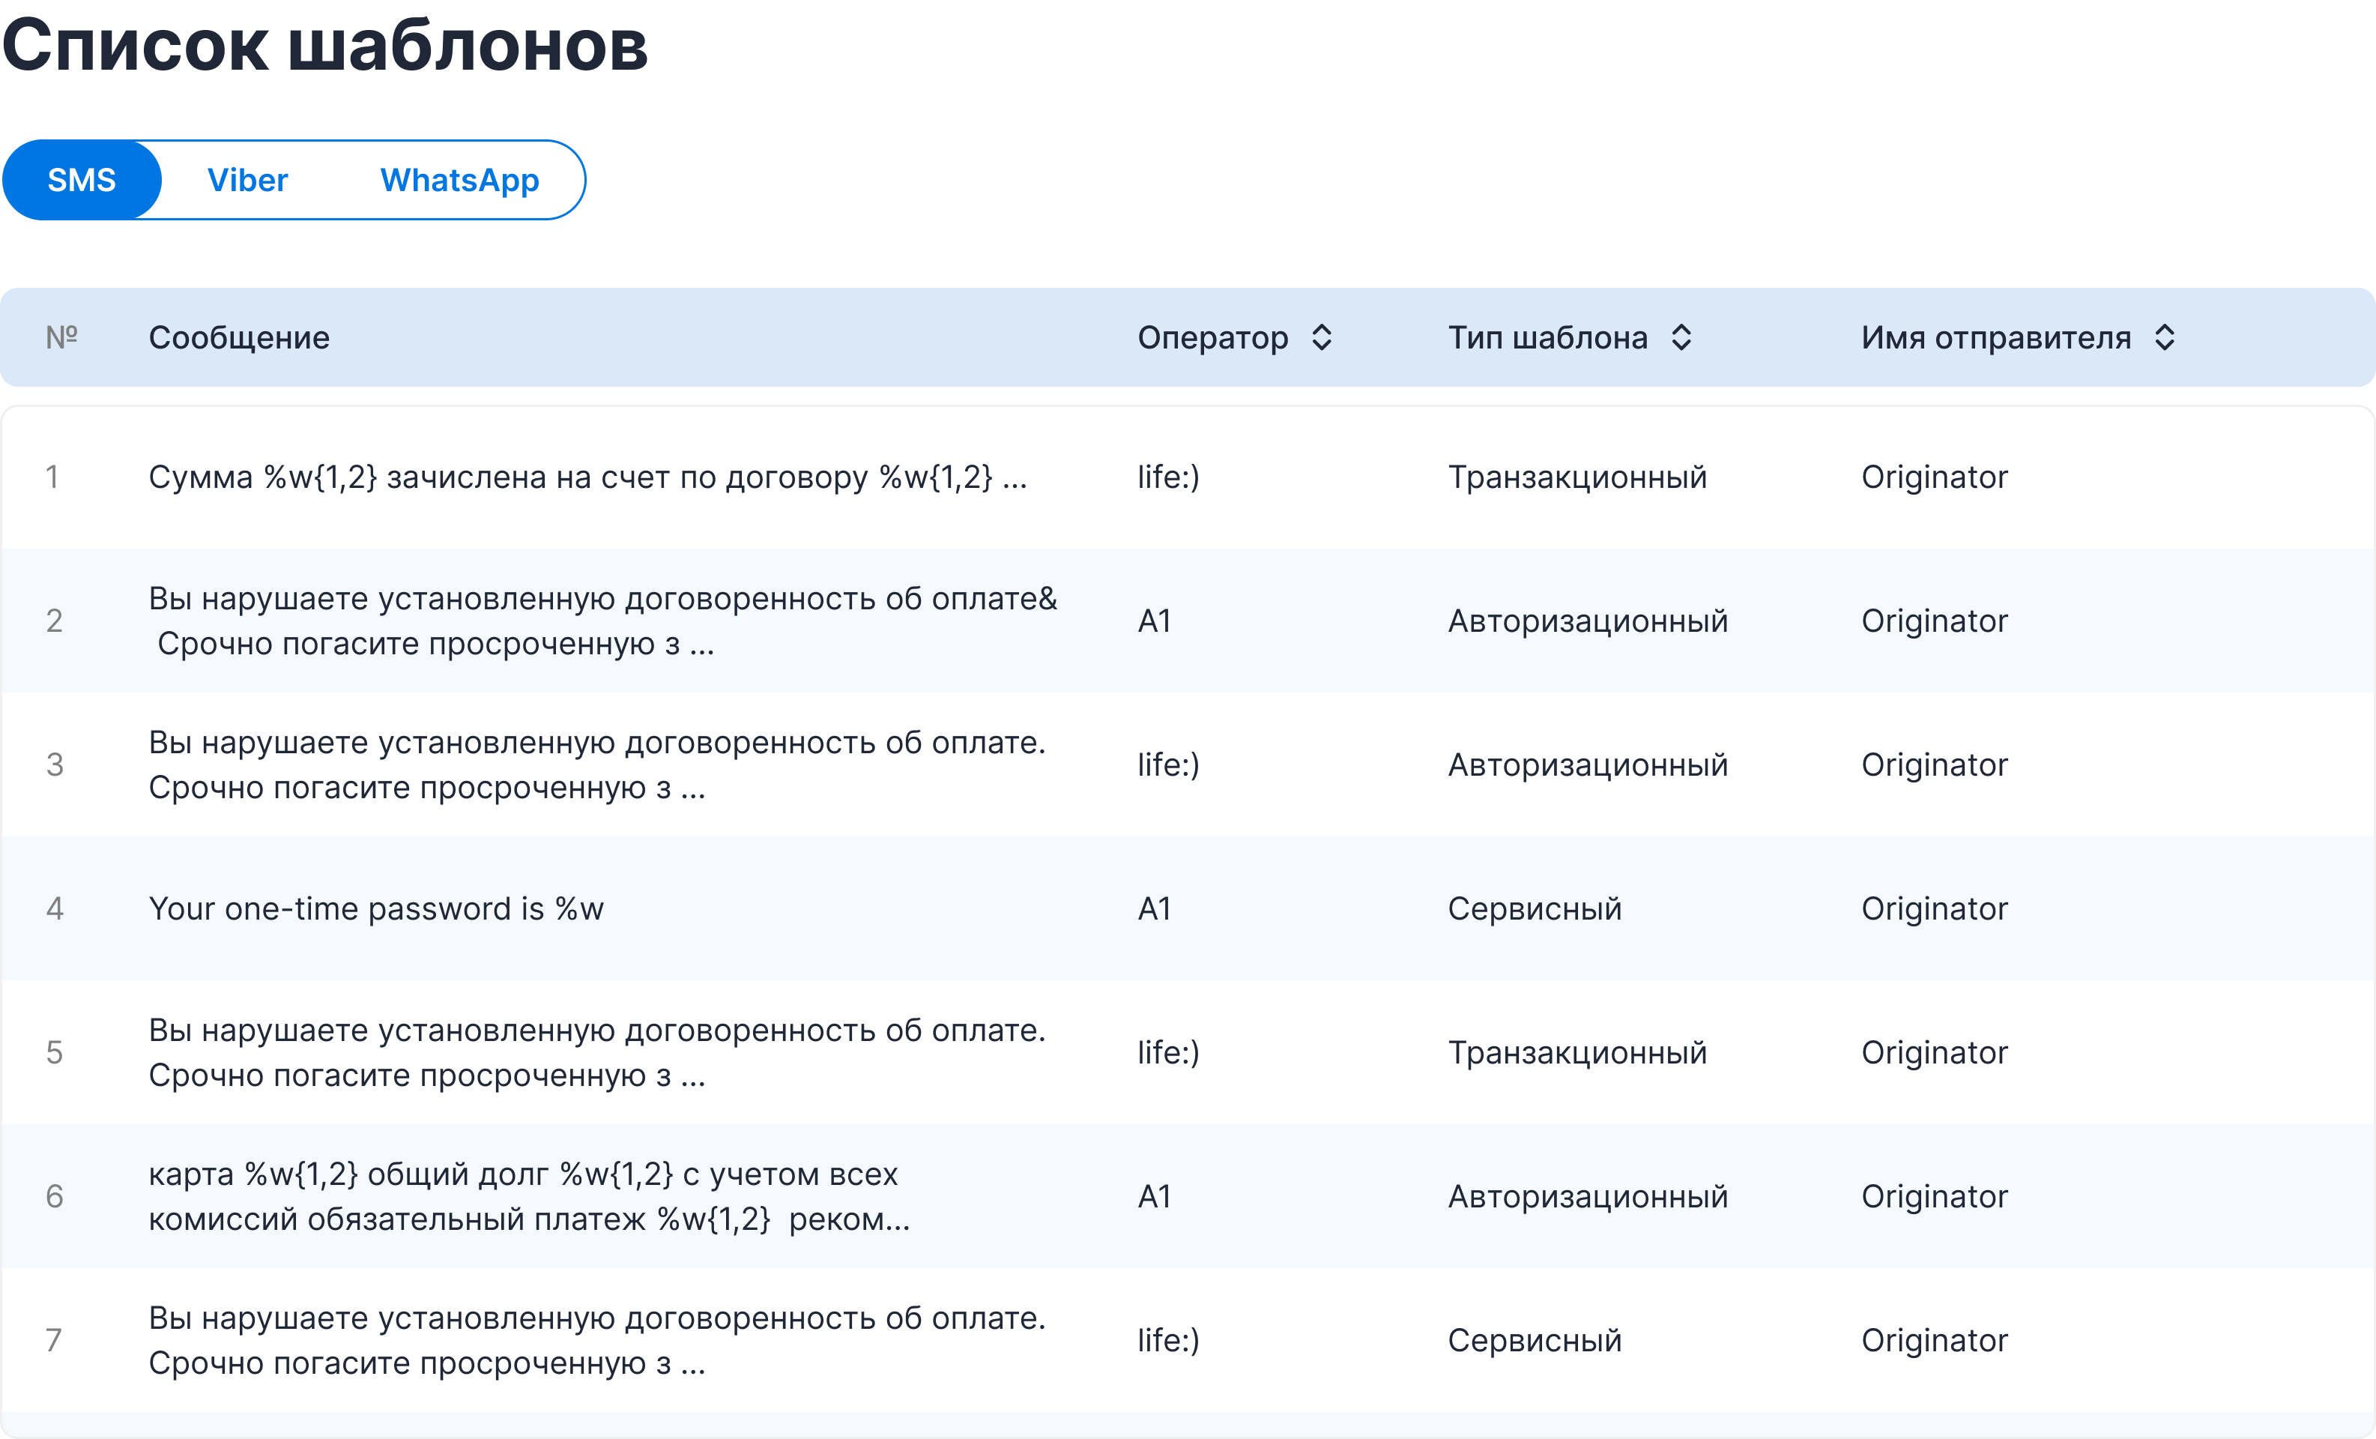Click the Оператор column header label

coord(1212,337)
